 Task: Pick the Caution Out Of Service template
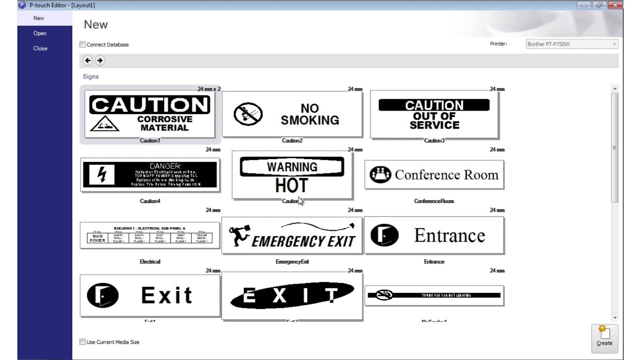tap(434, 114)
